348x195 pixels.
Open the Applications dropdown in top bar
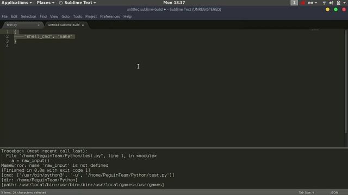pyautogui.click(x=17, y=3)
